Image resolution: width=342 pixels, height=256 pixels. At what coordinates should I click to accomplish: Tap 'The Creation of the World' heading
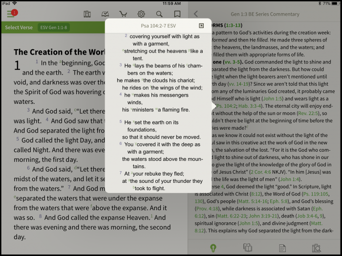click(59, 52)
